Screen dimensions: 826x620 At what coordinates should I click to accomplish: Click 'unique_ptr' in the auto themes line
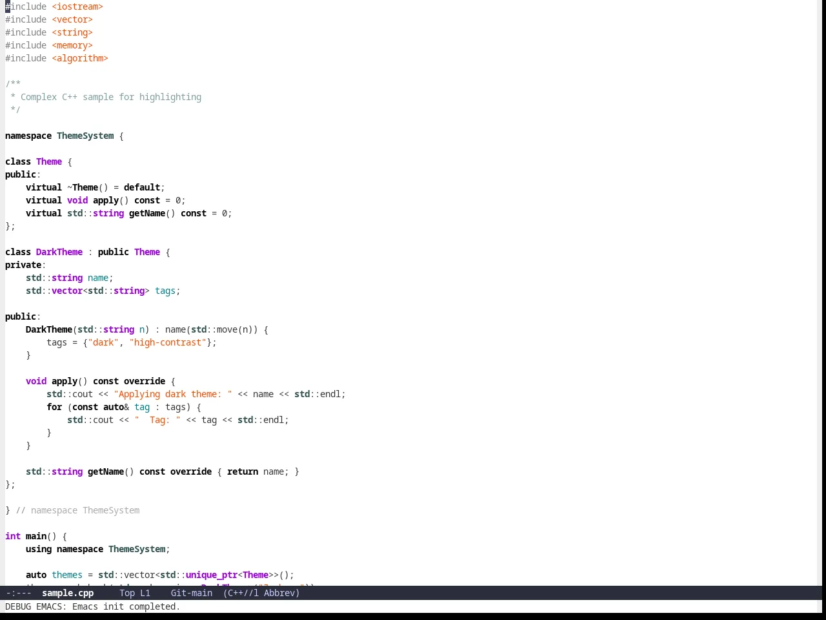pyautogui.click(x=212, y=575)
